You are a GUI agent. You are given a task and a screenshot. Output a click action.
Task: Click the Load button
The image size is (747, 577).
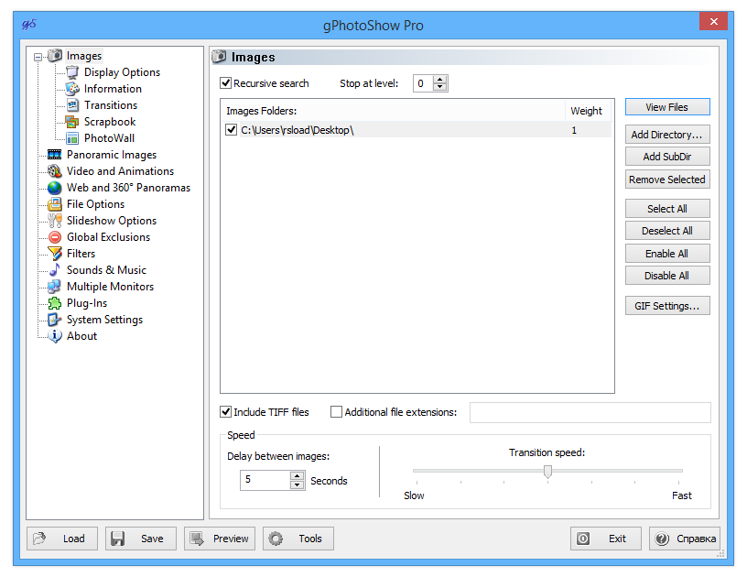point(62,539)
